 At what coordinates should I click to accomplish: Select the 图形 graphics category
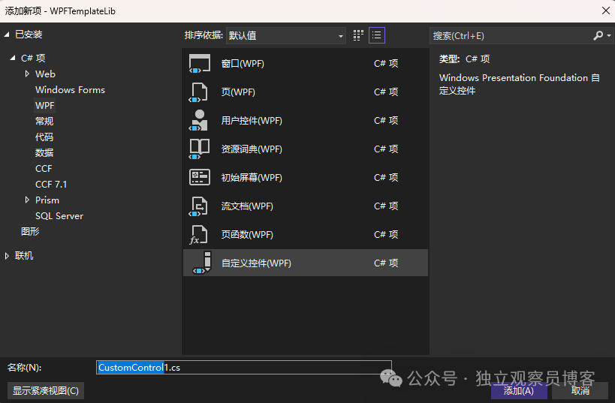(30, 231)
